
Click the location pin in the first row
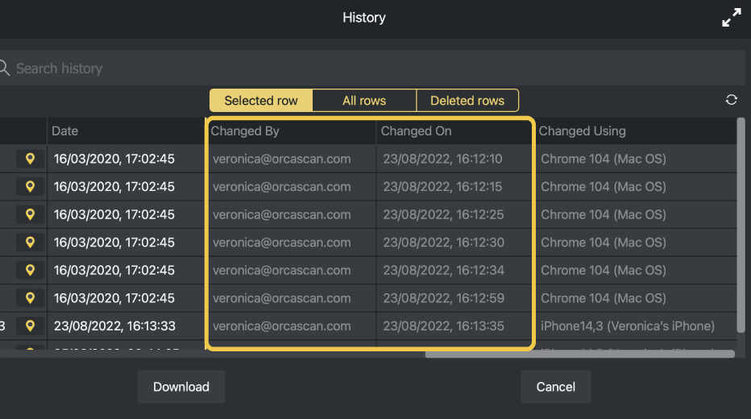click(x=31, y=159)
